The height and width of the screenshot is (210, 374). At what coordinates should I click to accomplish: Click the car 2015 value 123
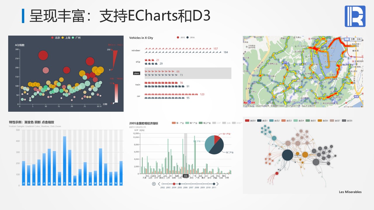[202, 94]
